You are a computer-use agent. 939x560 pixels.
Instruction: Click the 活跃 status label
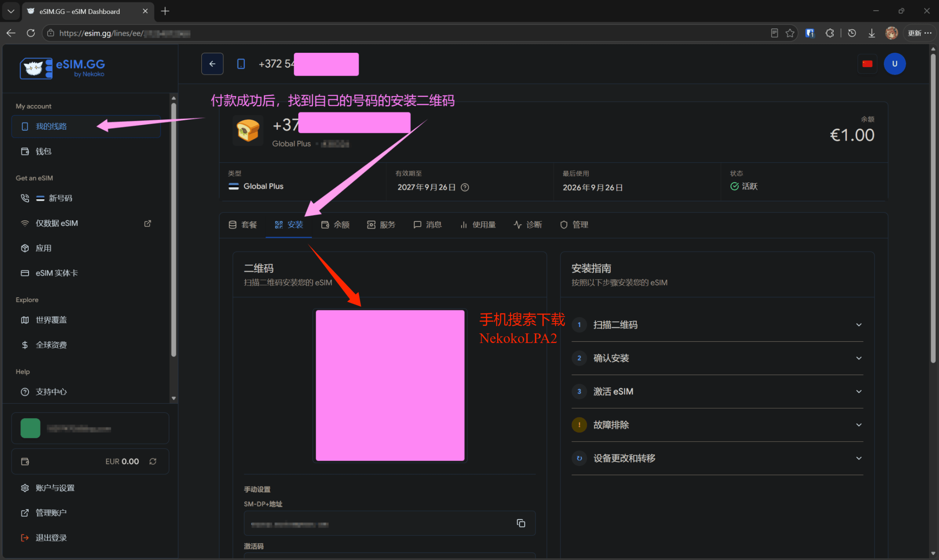click(749, 187)
